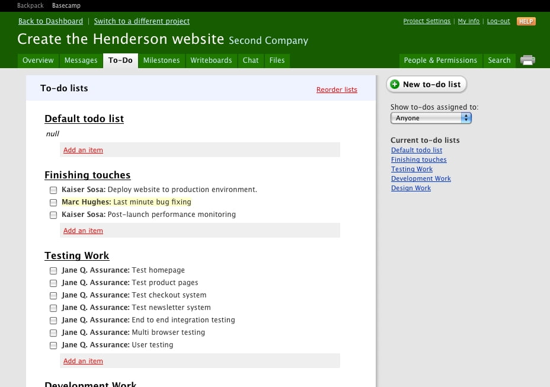Open the Files tab
The width and height of the screenshot is (550, 387).
point(277,60)
